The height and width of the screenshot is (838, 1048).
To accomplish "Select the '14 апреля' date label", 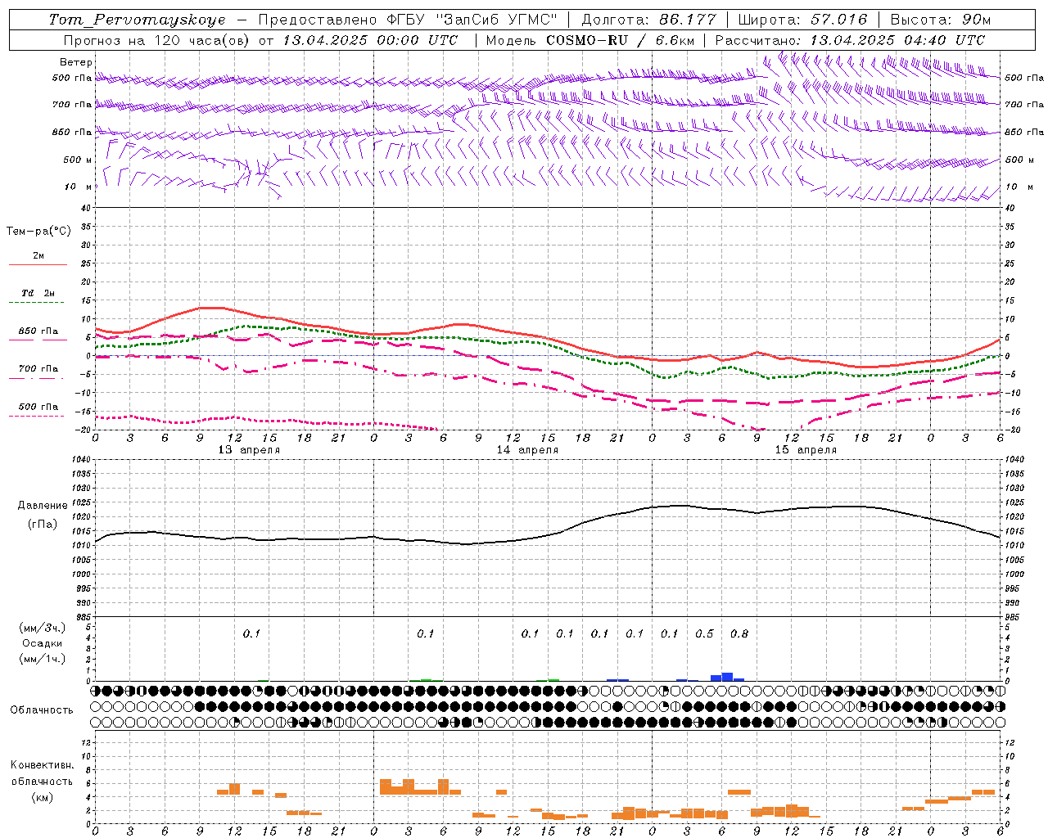I will [527, 450].
